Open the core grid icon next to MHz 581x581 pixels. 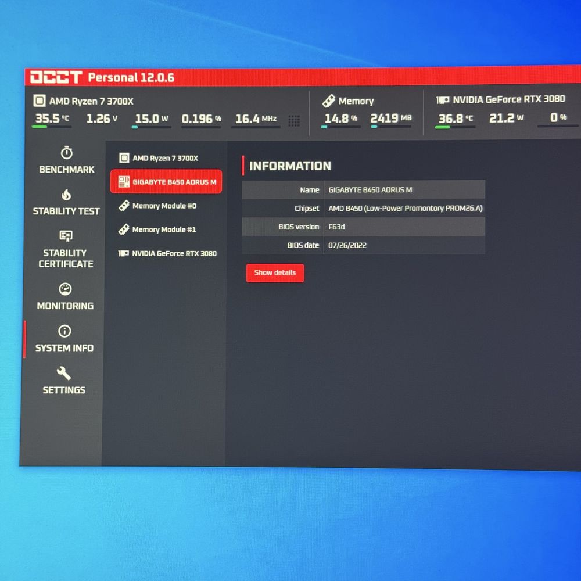tap(294, 121)
